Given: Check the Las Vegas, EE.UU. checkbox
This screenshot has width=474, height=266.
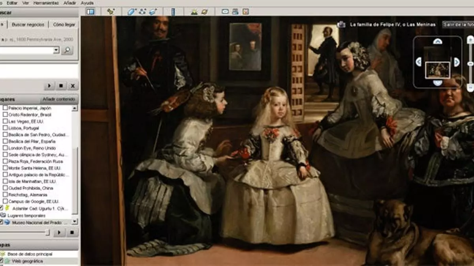Looking at the screenshot, I should point(5,121).
